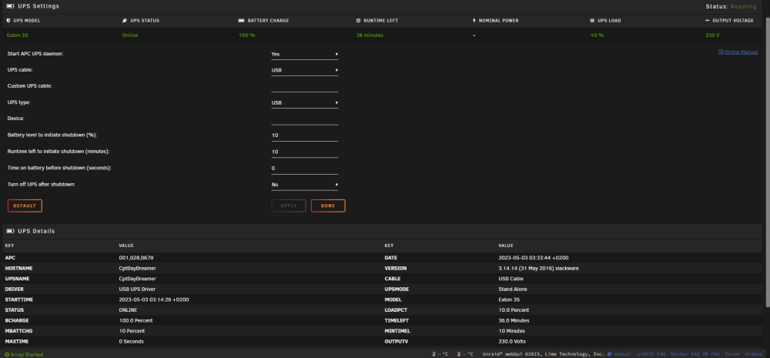
Task: Open the Forum link in footer
Action: [732, 354]
